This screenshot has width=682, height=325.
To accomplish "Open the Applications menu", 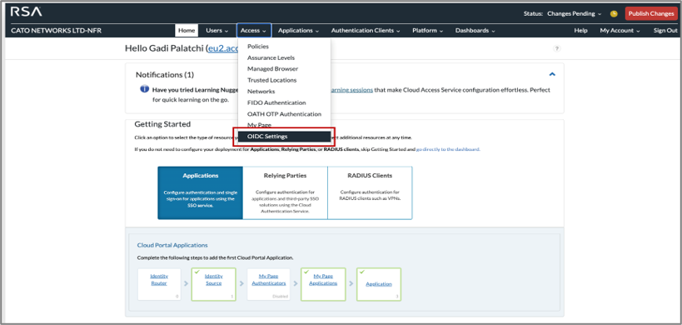I will (x=298, y=31).
